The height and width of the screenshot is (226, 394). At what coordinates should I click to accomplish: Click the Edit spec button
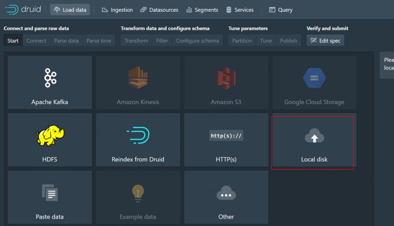point(326,41)
